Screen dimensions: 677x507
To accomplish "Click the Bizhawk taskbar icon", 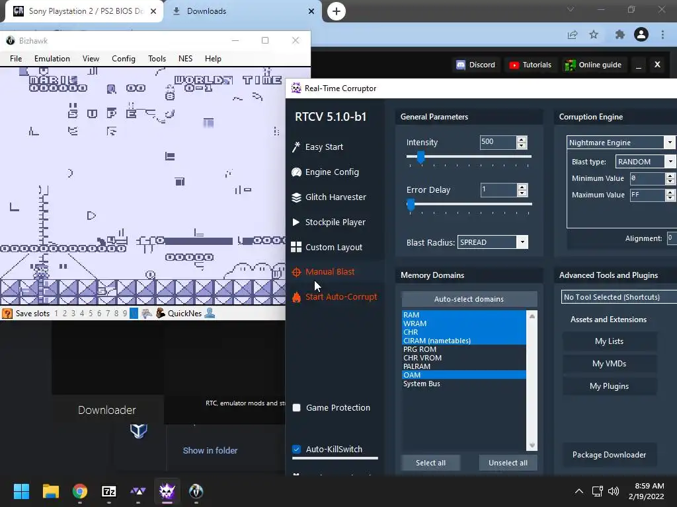I will tap(196, 491).
